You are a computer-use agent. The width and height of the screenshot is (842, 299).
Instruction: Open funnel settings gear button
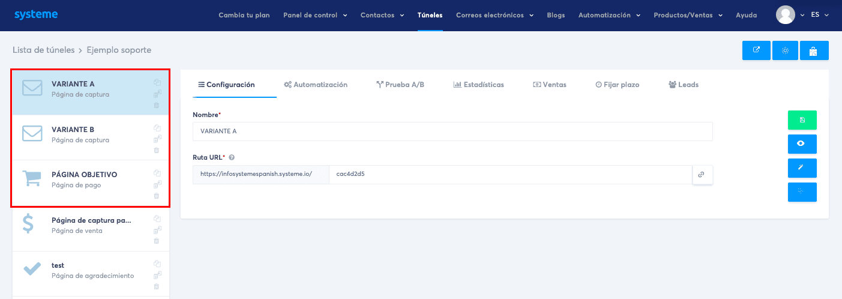pos(786,50)
